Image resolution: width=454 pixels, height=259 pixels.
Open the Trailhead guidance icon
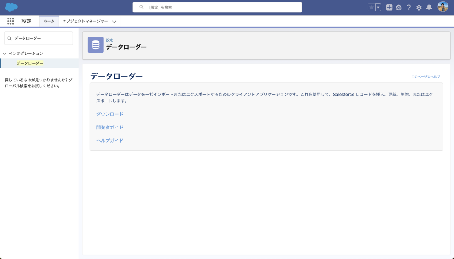click(399, 7)
